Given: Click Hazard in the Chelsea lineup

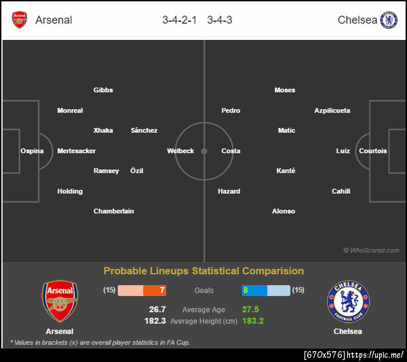Looking at the screenshot, I should click(229, 191).
